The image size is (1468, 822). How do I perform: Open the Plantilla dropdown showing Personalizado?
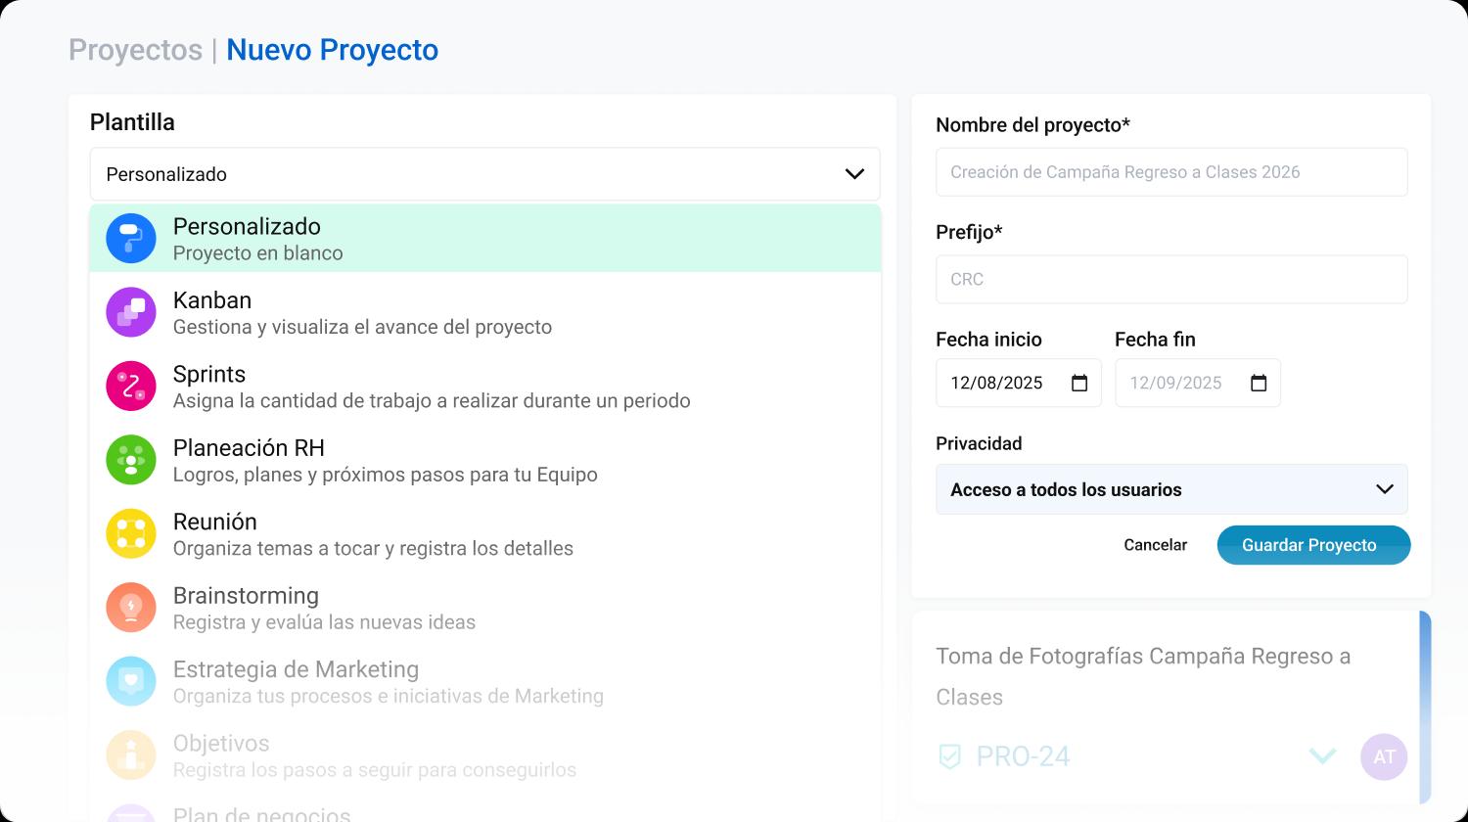point(484,174)
